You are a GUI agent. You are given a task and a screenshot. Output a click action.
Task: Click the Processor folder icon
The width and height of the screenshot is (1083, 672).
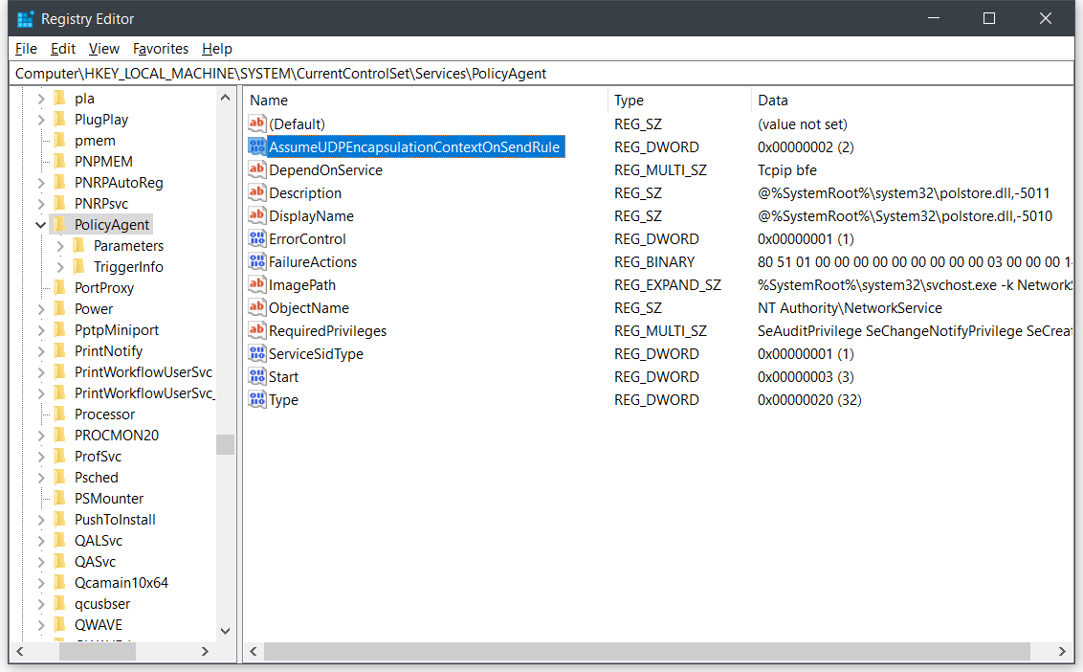60,414
